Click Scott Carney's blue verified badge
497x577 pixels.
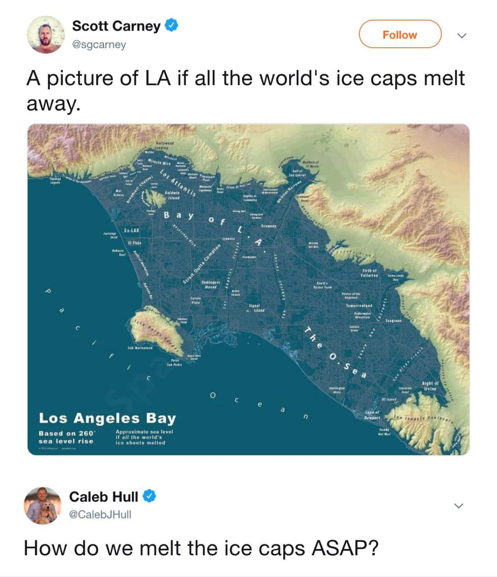(x=172, y=26)
